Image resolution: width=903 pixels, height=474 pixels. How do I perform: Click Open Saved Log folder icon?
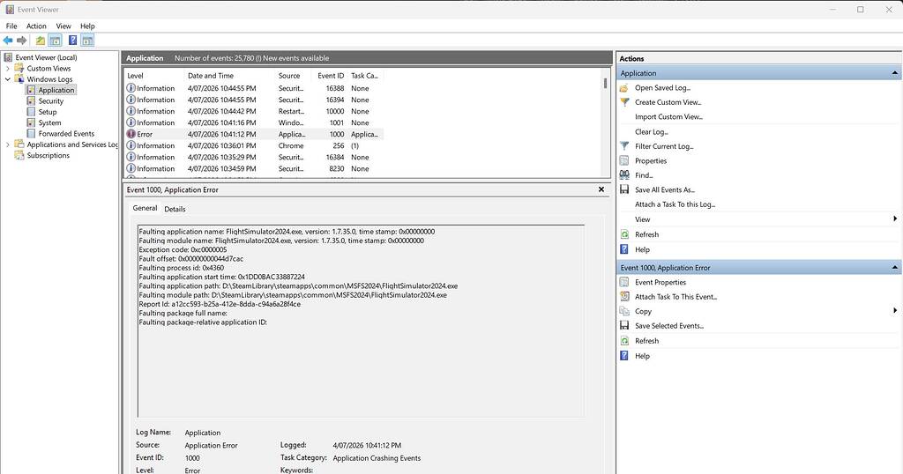pyautogui.click(x=624, y=88)
